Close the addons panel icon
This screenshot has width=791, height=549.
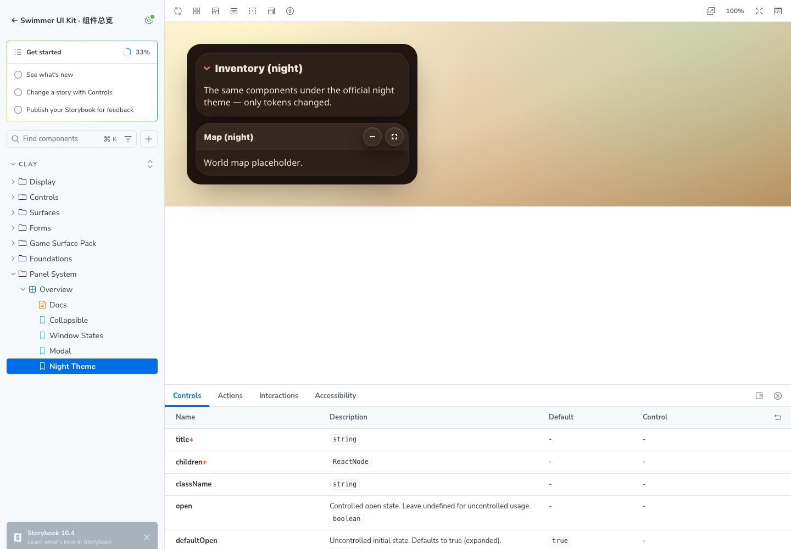(778, 396)
